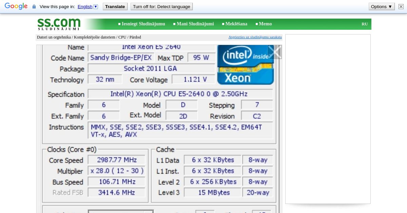Open the English language dropdown arrow
The image size is (407, 213).
point(96,6)
